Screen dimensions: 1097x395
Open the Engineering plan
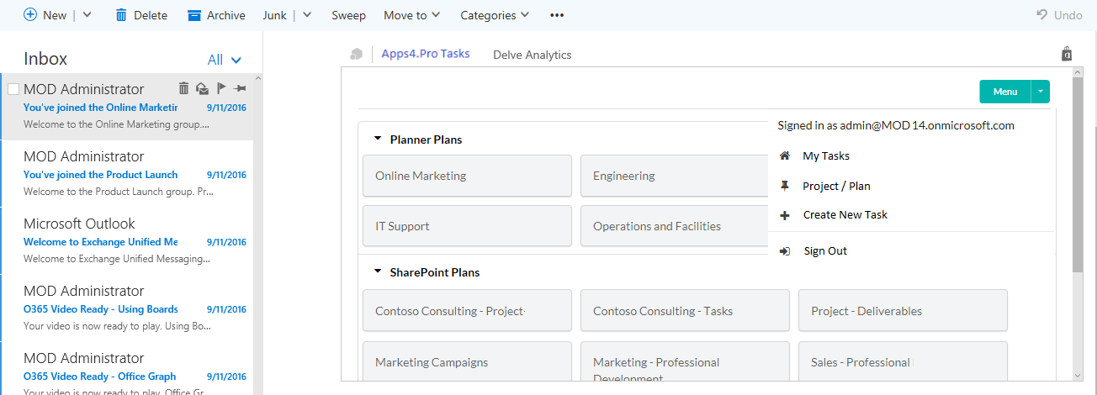(x=674, y=176)
